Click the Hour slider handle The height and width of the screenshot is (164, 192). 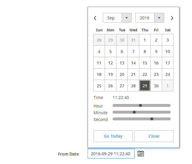(x=140, y=105)
